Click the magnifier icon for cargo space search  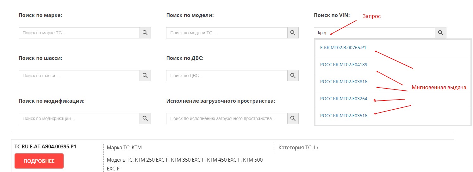[x=293, y=118]
